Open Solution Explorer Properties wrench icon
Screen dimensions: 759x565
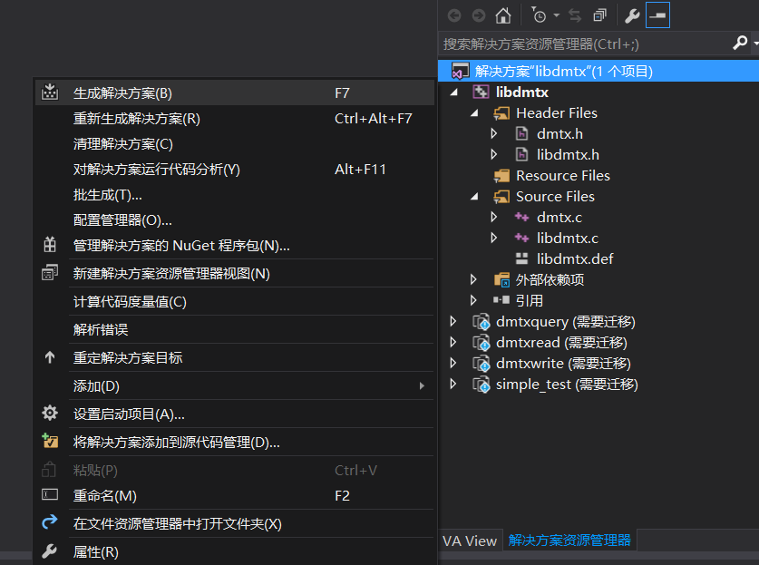(632, 15)
